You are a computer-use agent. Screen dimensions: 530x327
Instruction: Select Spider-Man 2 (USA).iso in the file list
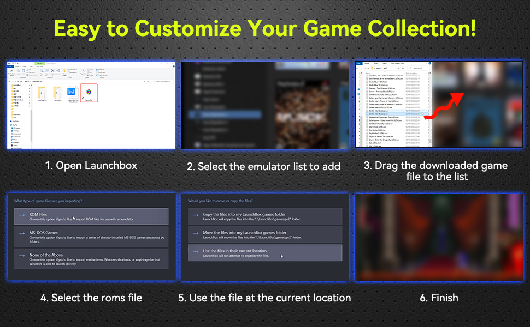tap(398, 111)
